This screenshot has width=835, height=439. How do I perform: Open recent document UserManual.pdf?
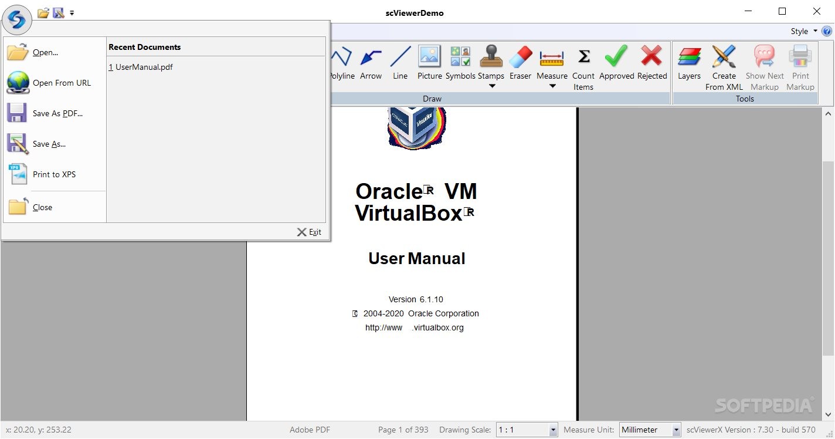point(141,67)
